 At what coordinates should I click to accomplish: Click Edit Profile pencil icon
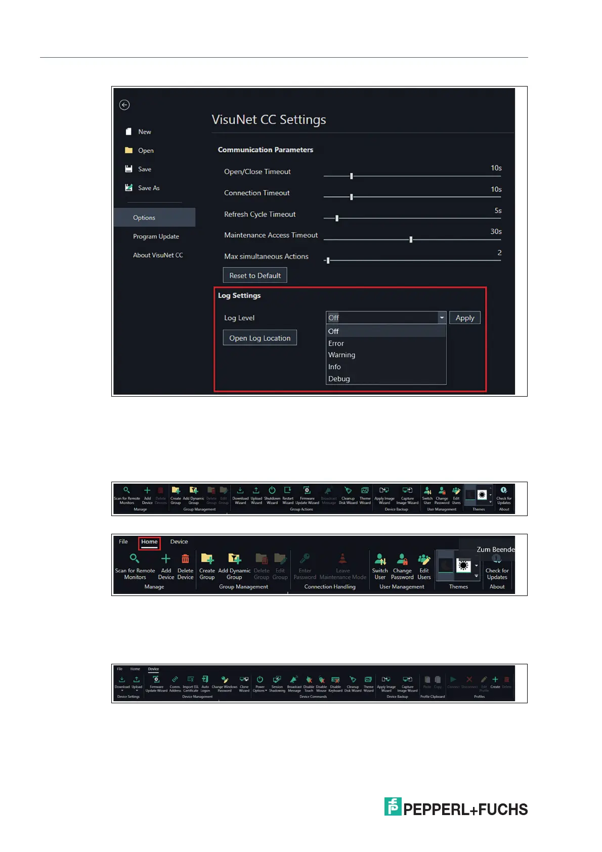(484, 679)
